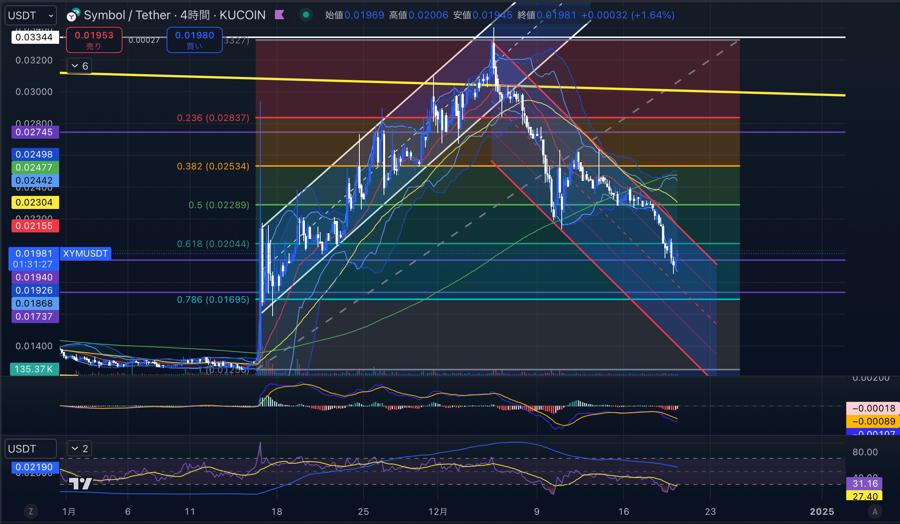Click the 高値 0.02006 high value
This screenshot has height=524, width=900.
(x=419, y=15)
